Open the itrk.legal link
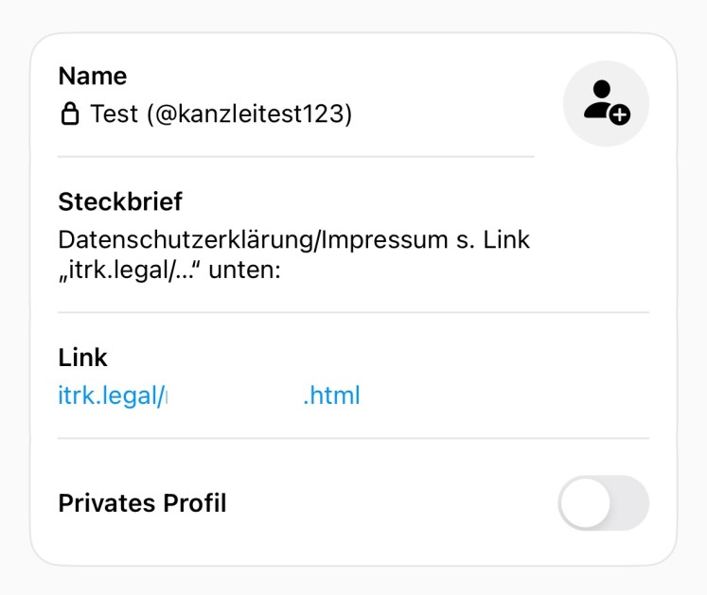The width and height of the screenshot is (707, 595). click(x=208, y=394)
